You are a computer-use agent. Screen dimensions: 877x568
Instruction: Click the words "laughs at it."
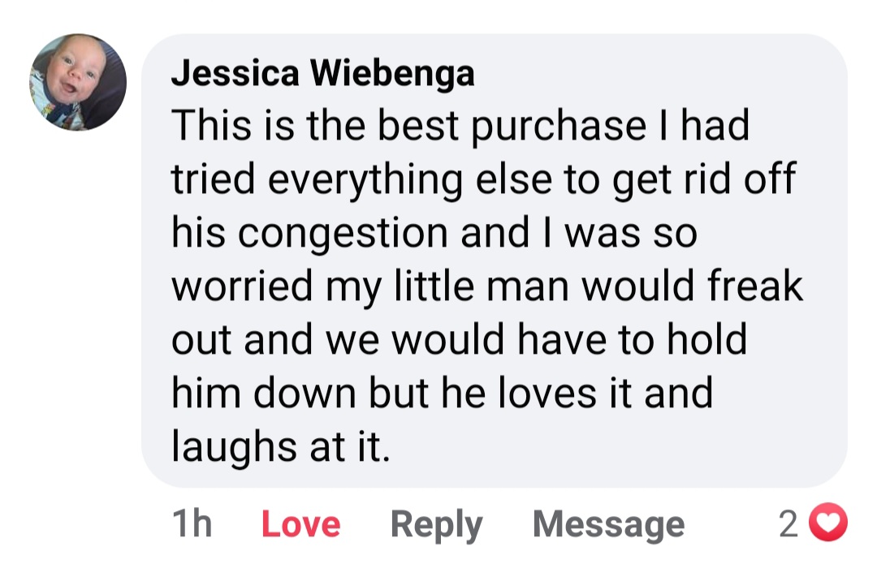pyautogui.click(x=281, y=447)
